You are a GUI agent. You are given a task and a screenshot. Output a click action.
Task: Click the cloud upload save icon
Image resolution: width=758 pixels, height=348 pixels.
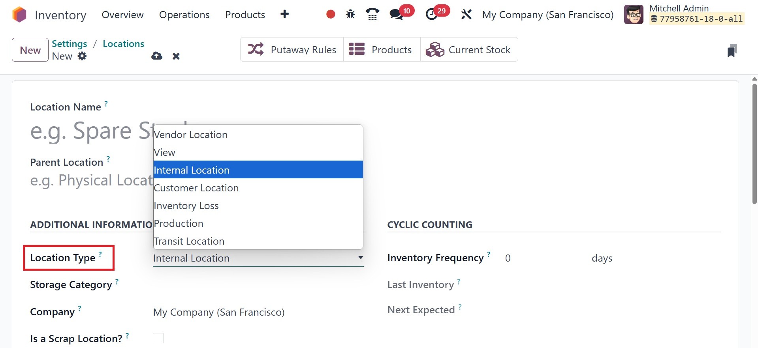tap(157, 56)
